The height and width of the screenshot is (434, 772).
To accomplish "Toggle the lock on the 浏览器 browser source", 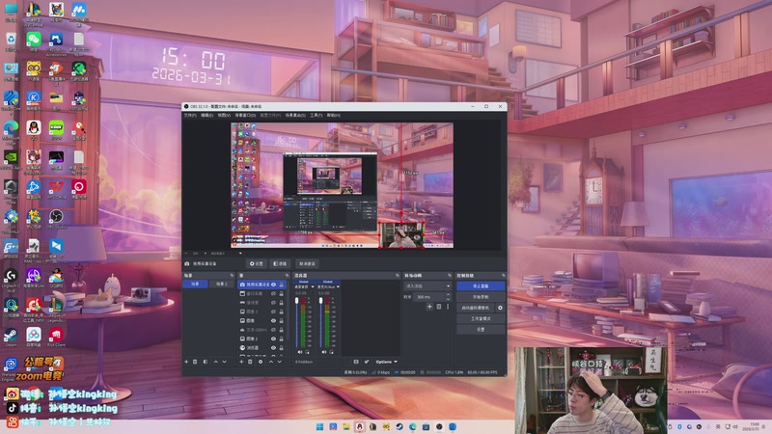I will point(282,348).
